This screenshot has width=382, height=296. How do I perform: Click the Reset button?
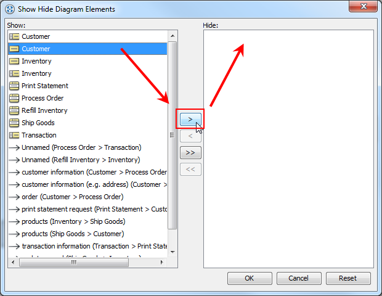pos(348,278)
